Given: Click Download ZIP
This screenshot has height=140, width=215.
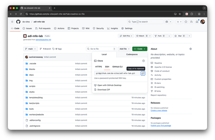Looking at the screenshot, I should (x=103, y=90).
